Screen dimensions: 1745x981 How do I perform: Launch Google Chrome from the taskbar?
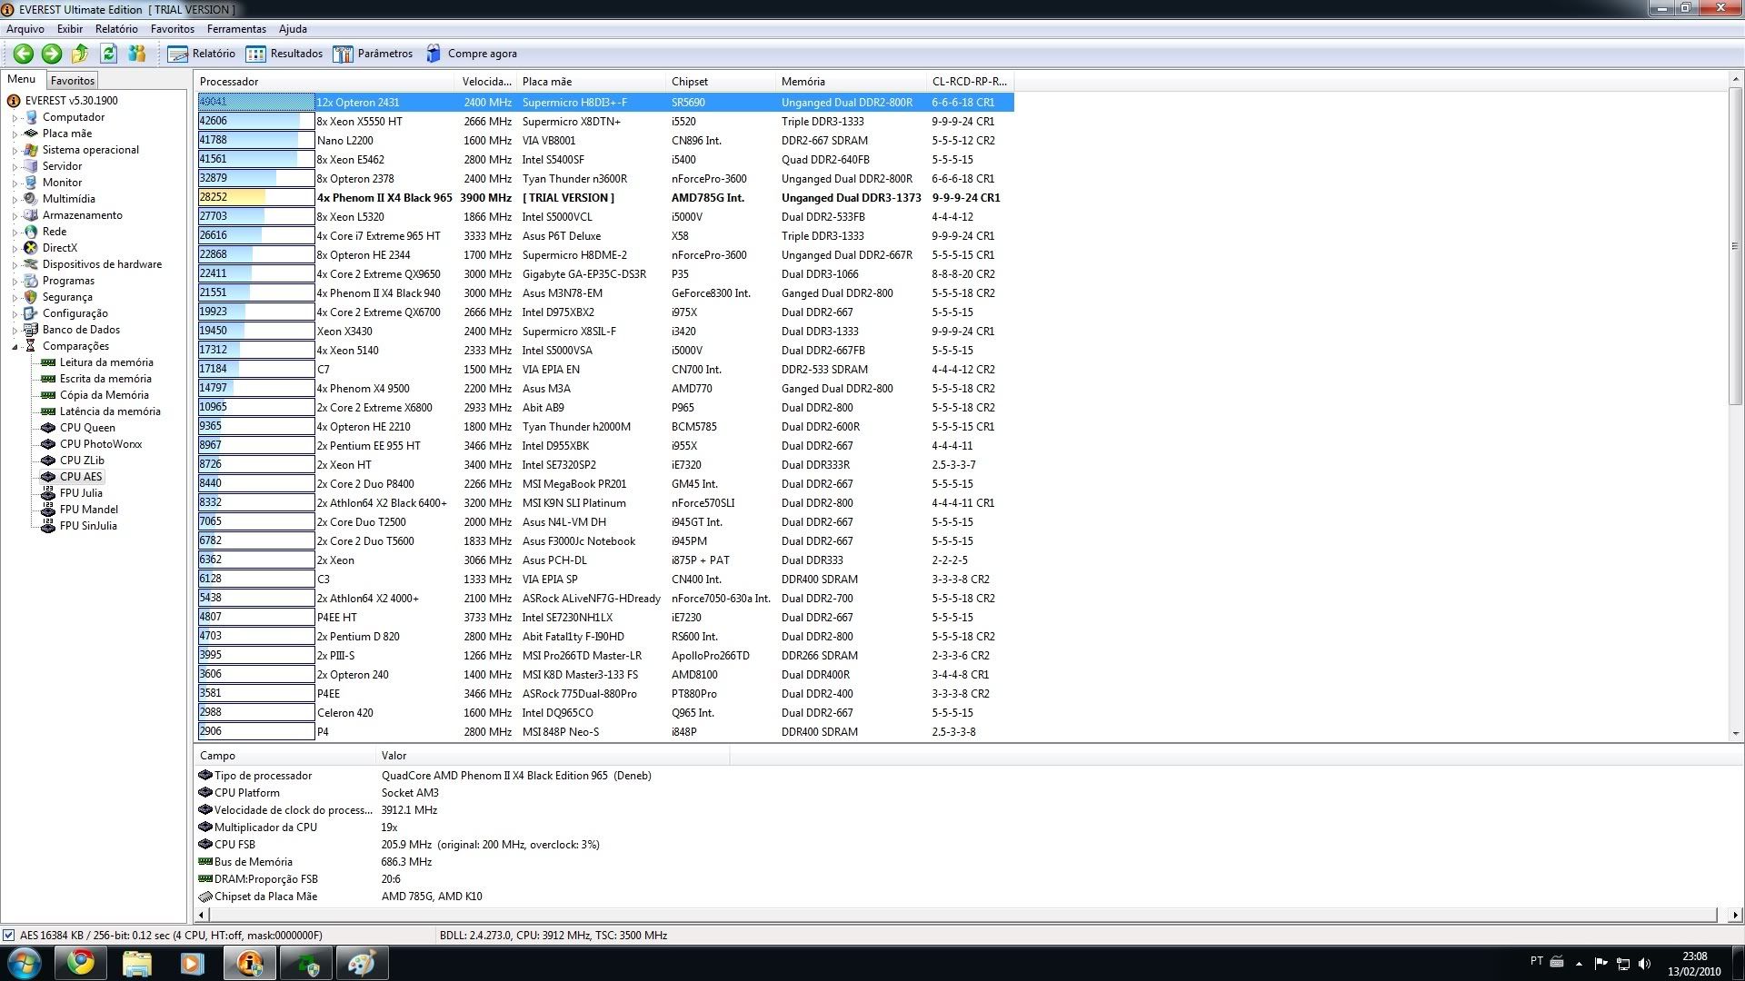pos(81,963)
